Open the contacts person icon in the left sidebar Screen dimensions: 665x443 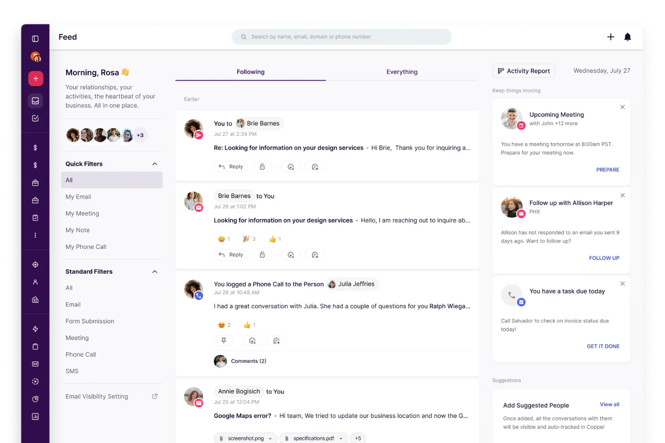tap(35, 282)
